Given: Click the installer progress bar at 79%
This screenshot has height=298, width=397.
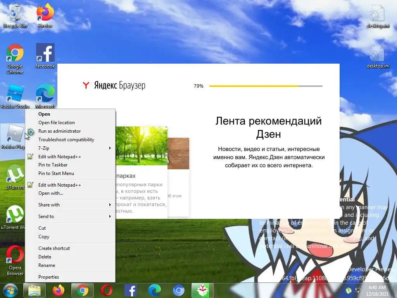Looking at the screenshot, I should [266, 86].
